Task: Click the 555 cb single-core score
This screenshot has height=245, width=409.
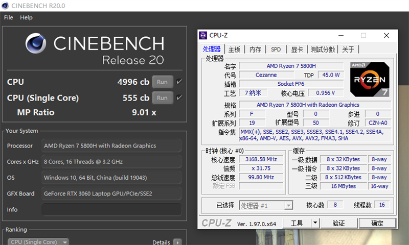Action: coord(136,98)
